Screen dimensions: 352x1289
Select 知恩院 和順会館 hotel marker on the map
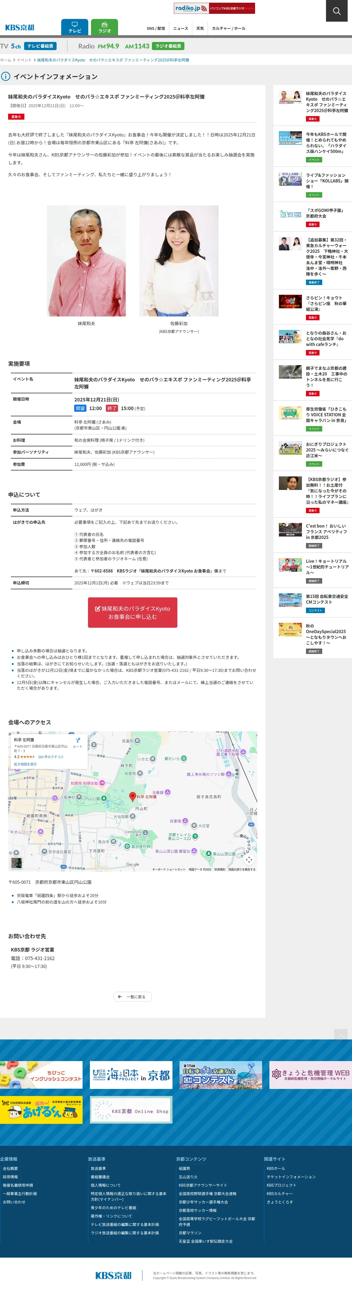point(102,783)
